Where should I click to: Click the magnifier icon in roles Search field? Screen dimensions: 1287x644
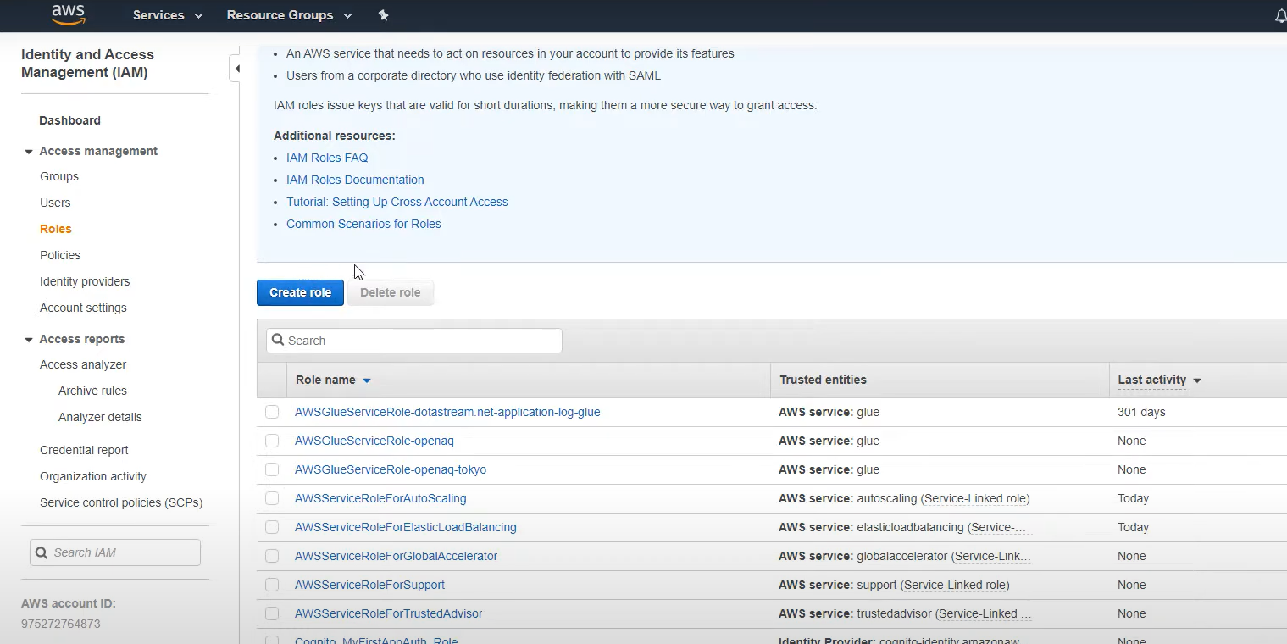[278, 341]
